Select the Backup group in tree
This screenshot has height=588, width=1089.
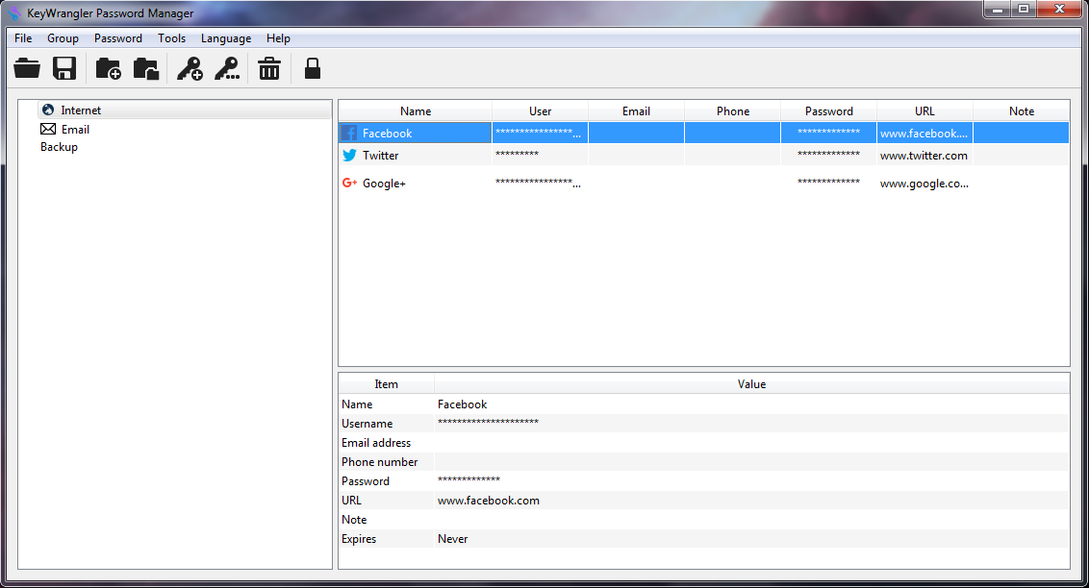click(59, 147)
